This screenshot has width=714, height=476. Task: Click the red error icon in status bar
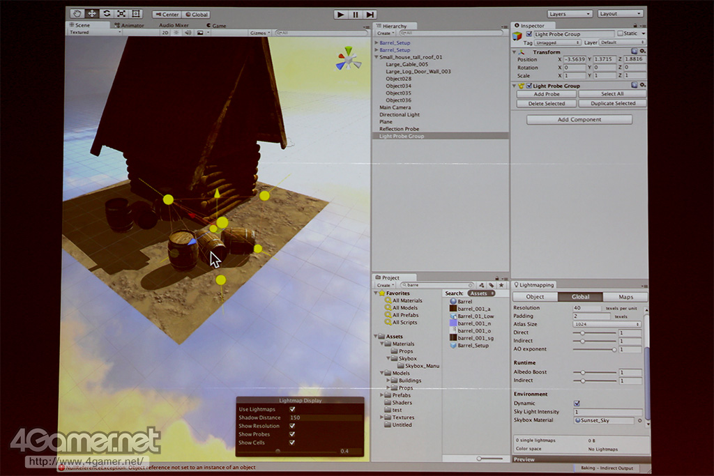click(61, 468)
